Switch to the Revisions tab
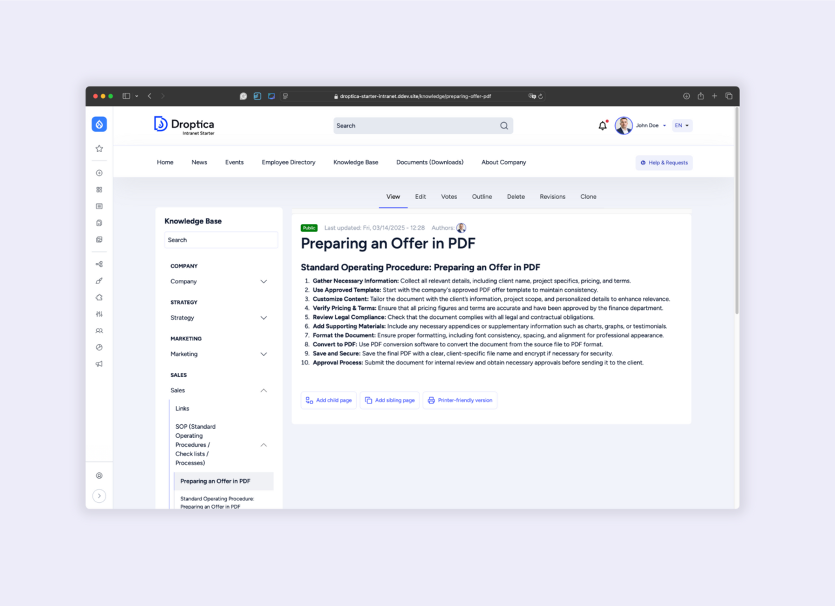This screenshot has width=835, height=606. click(552, 196)
